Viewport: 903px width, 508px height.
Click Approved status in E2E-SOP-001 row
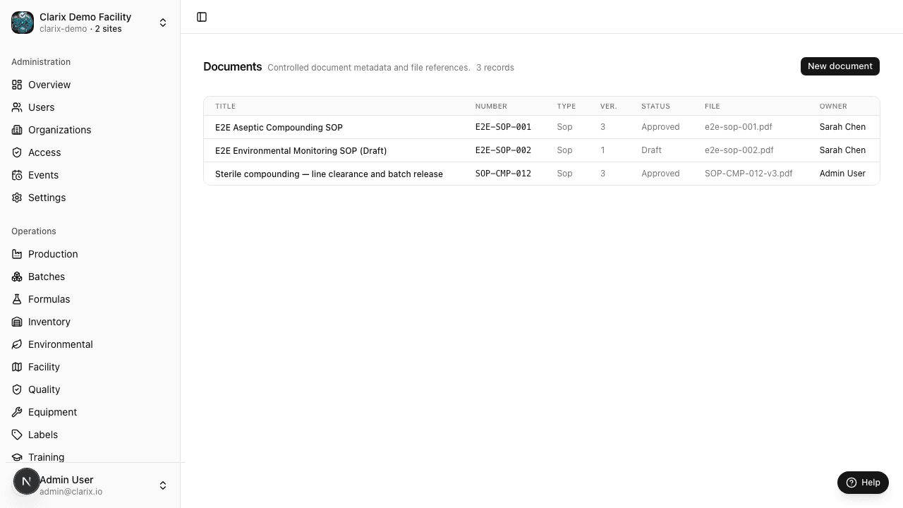point(660,127)
